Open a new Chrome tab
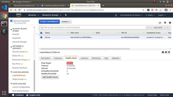The width and height of the screenshot is (173, 97). [103, 5]
